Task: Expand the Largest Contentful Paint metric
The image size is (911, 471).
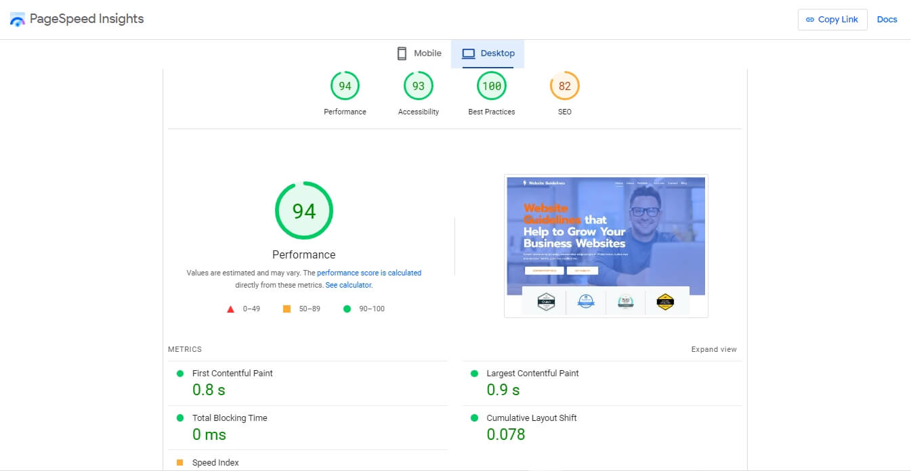Action: tap(532, 373)
